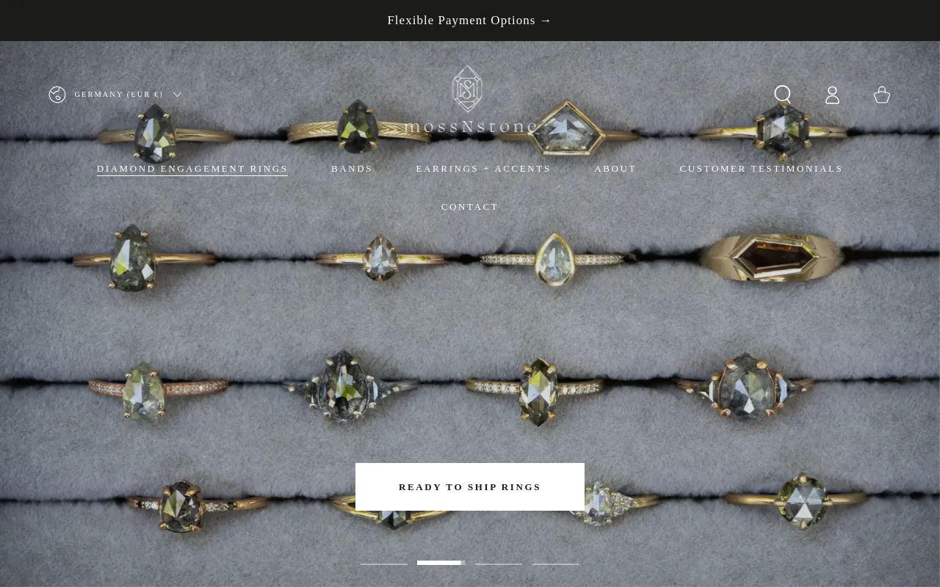The height and width of the screenshot is (587, 940).
Task: Open the About page link
Action: [615, 169]
